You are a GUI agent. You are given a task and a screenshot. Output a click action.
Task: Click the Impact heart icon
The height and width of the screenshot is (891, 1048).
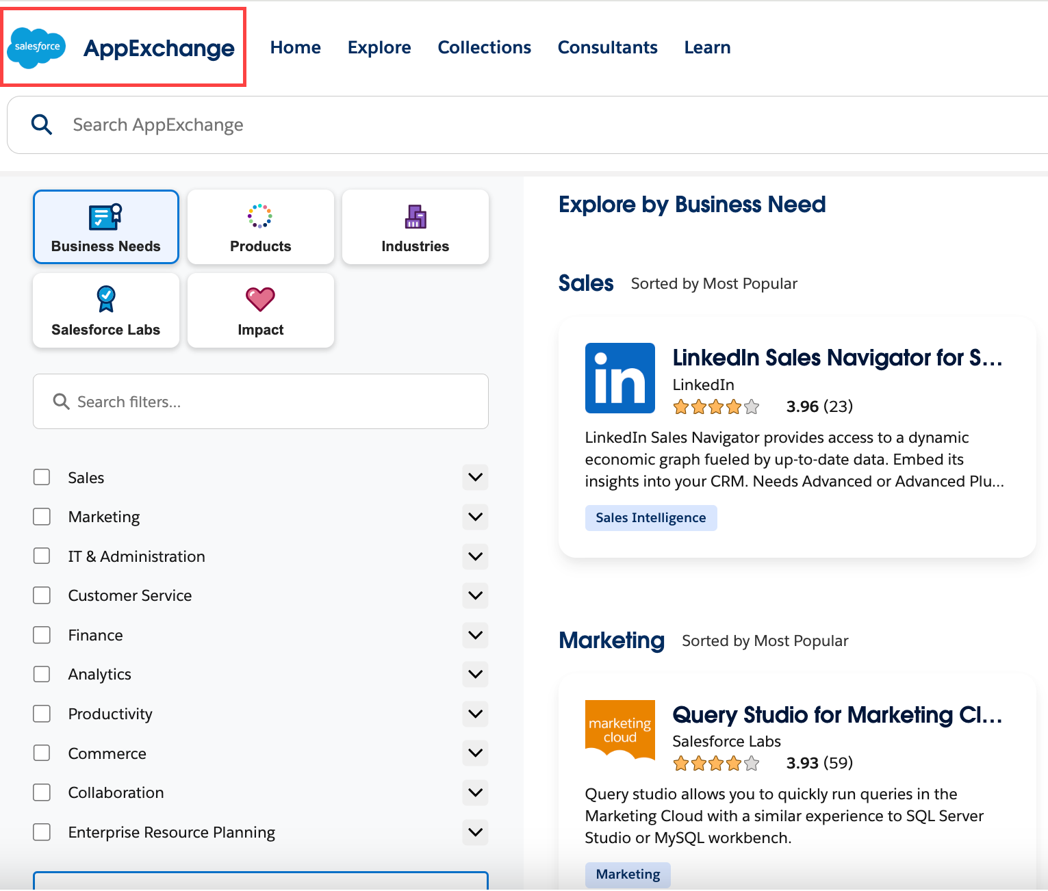pos(260,299)
